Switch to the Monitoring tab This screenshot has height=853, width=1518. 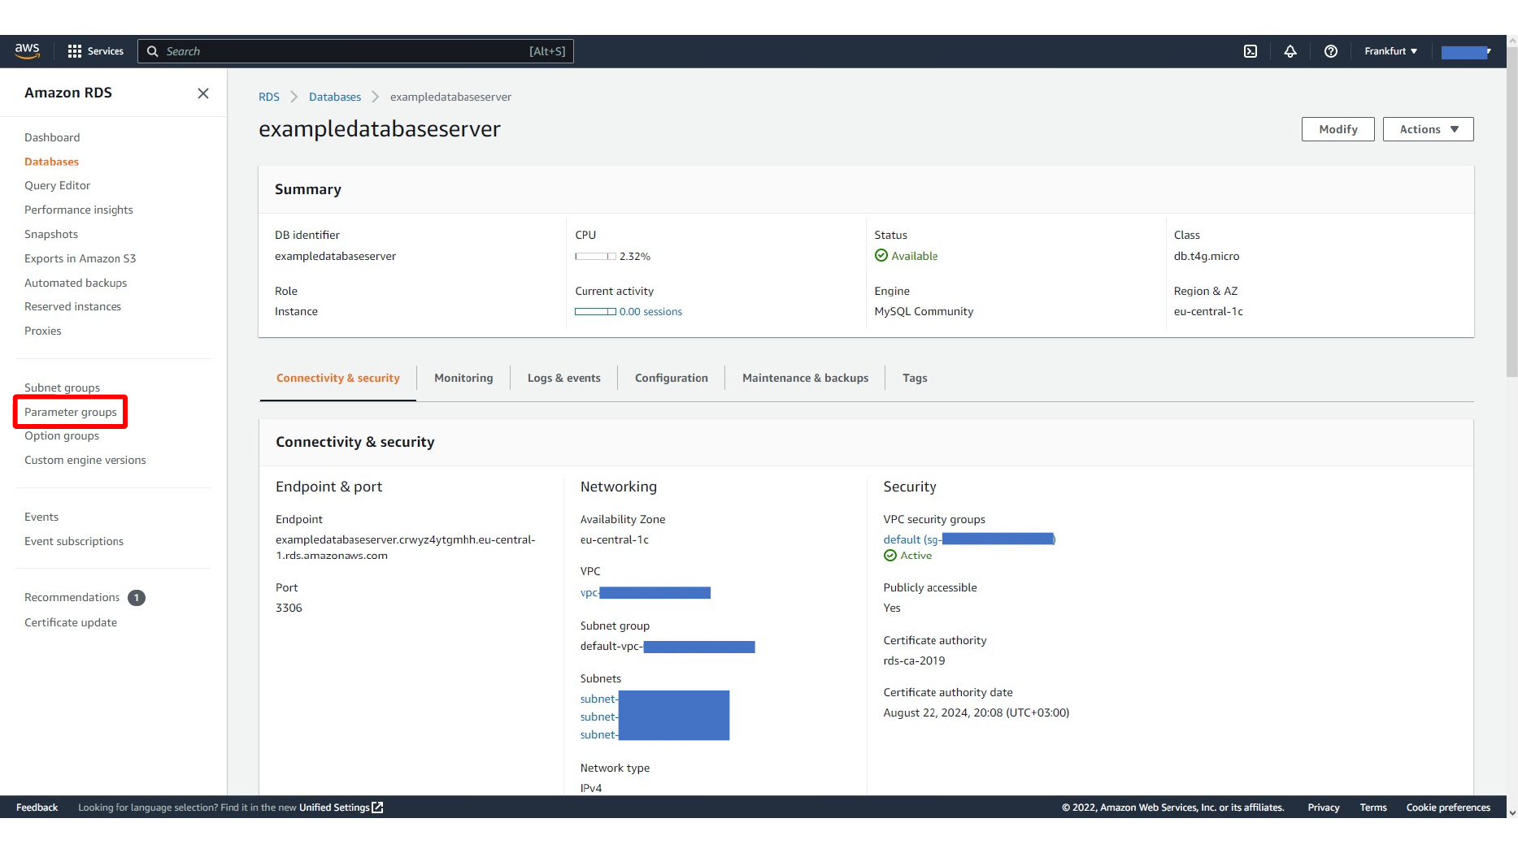(x=463, y=379)
